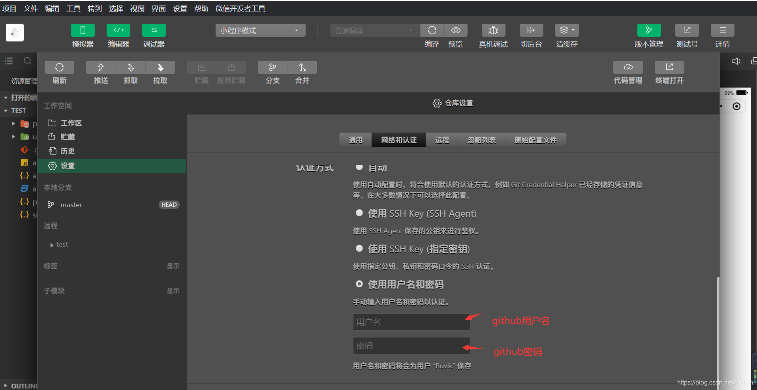This screenshot has height=390, width=757.
Task: Click the test account (测试号) icon
Action: [687, 30]
